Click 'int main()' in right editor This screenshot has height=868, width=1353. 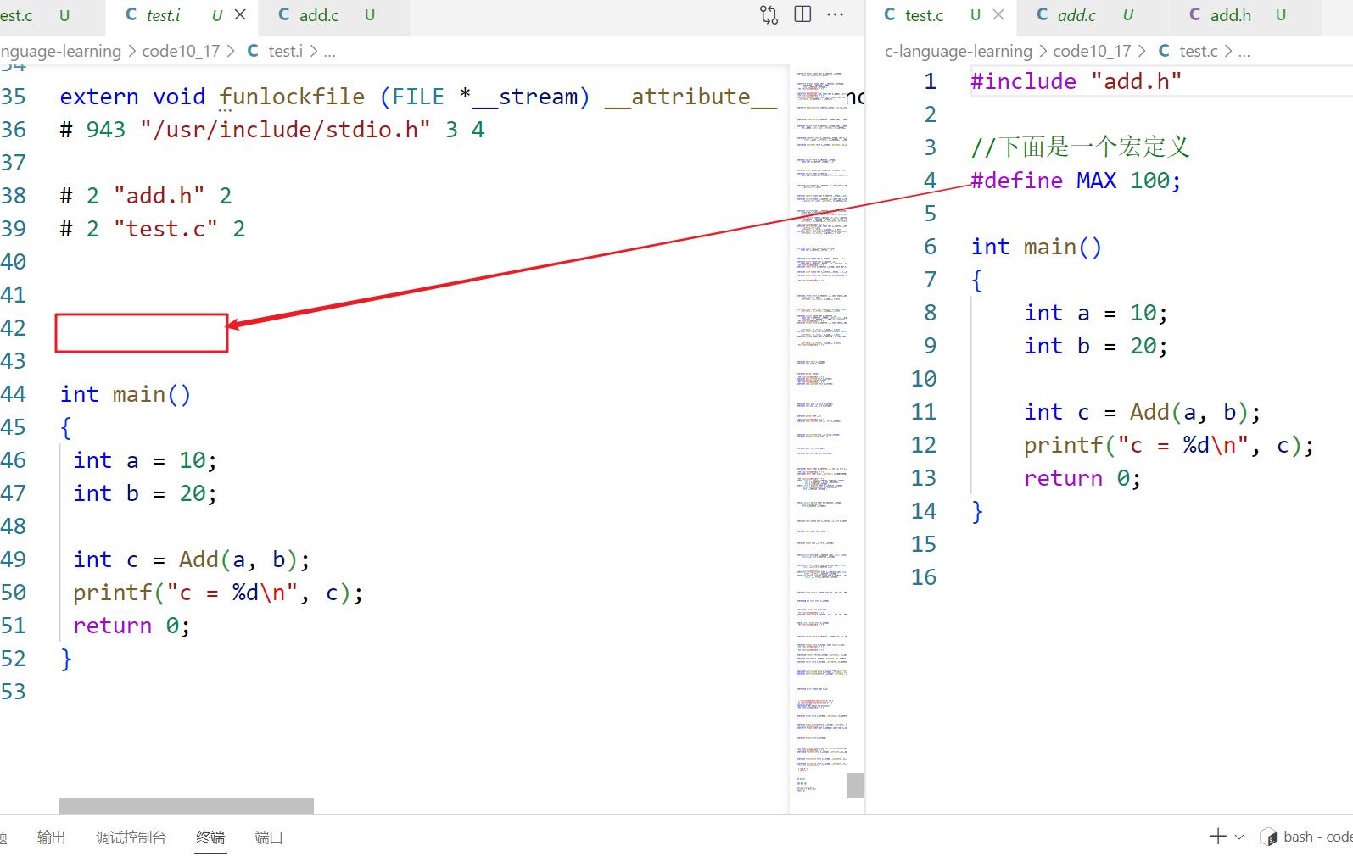[1037, 247]
